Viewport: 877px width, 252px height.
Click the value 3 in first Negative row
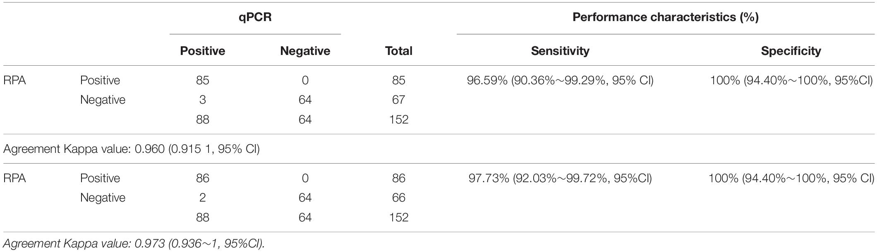point(203,100)
